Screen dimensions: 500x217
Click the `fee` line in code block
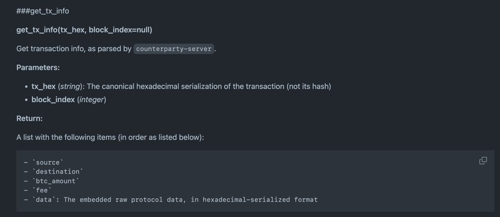[x=37, y=191]
